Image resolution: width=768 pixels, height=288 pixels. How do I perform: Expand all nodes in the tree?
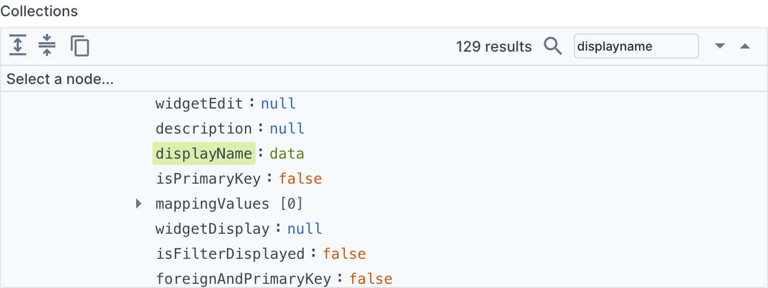click(18, 46)
